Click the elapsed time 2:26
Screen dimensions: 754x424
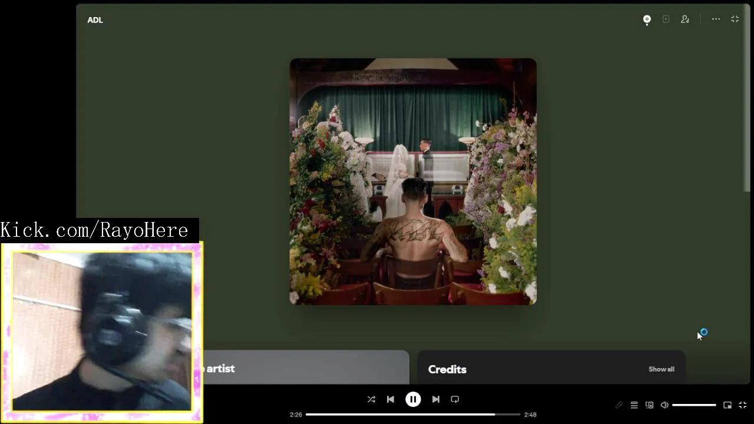point(296,415)
